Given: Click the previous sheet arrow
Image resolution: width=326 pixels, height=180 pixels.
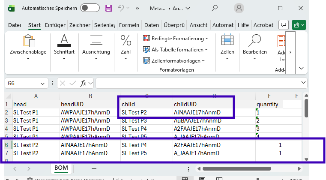Looking at the screenshot, I should [x=15, y=168].
